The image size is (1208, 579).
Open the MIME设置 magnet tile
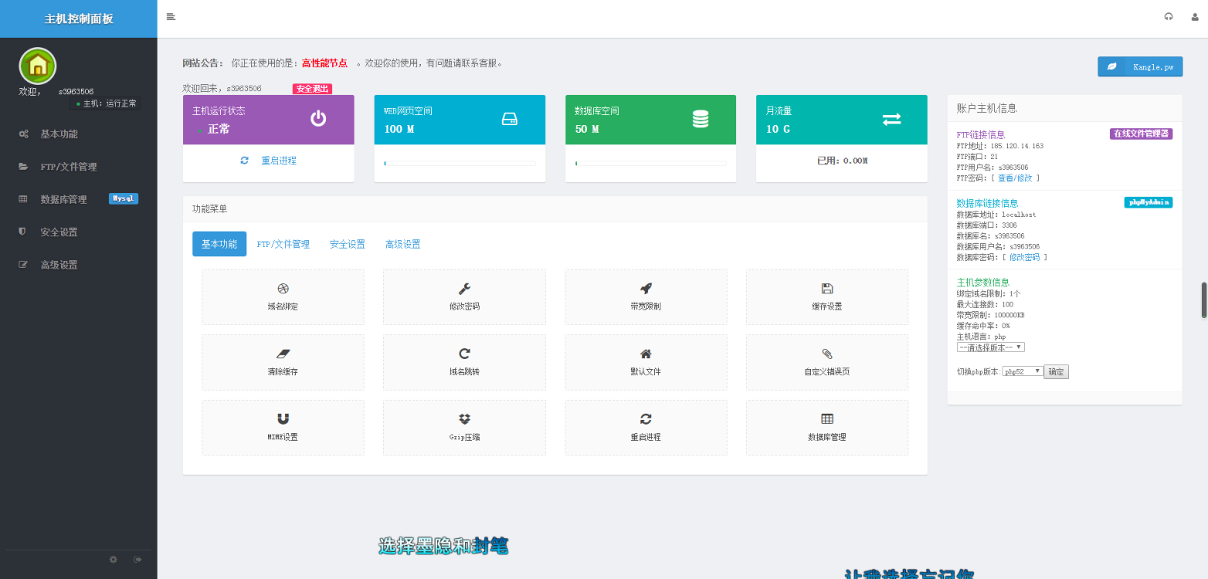tap(283, 428)
